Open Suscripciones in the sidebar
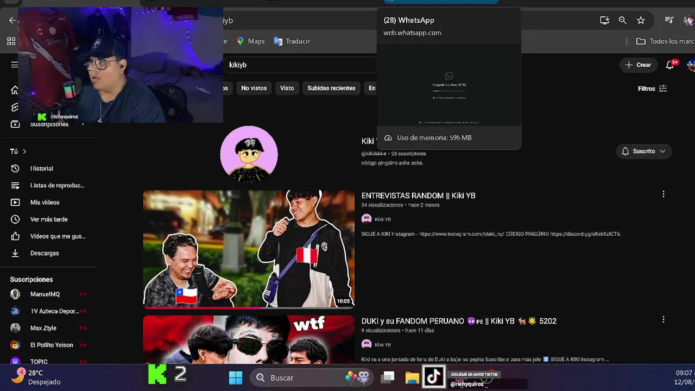Screen dimensions: 695x391 [48, 124]
